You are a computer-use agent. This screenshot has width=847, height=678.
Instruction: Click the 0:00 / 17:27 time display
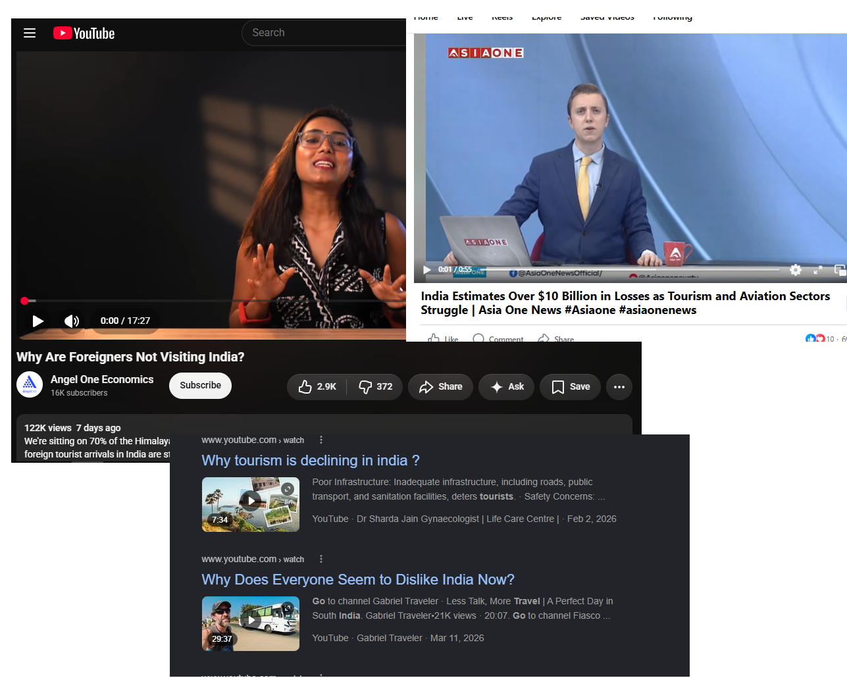click(x=125, y=321)
